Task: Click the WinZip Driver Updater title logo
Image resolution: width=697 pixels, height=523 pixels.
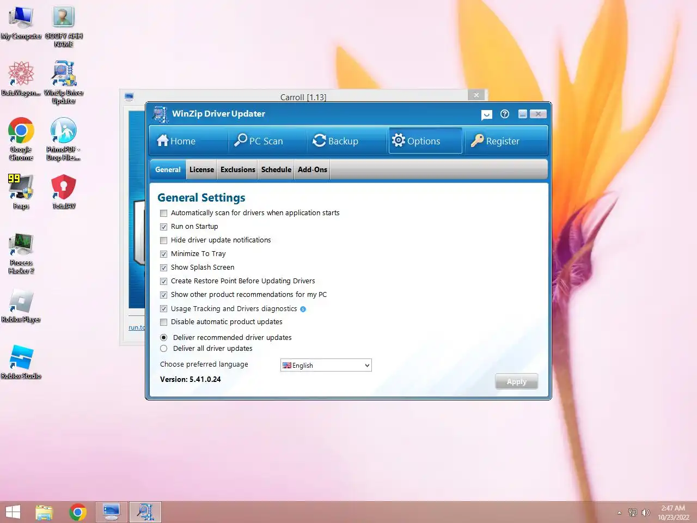Action: (160, 114)
